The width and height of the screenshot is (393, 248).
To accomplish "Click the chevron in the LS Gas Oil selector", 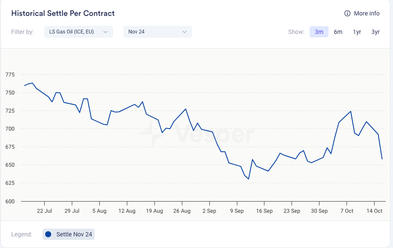I will point(105,32).
